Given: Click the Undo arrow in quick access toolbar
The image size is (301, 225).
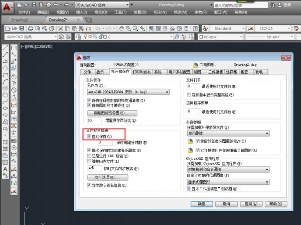Looking at the screenshot, I should coord(56,5).
